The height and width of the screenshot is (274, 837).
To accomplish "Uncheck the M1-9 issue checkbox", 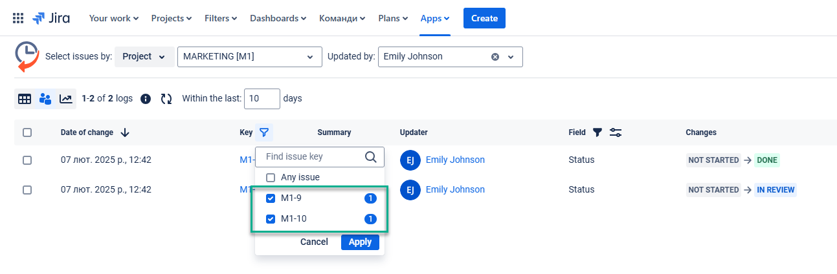I will point(271,198).
